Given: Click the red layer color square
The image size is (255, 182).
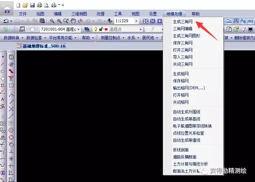Looking at the screenshot, I should pos(106,29).
